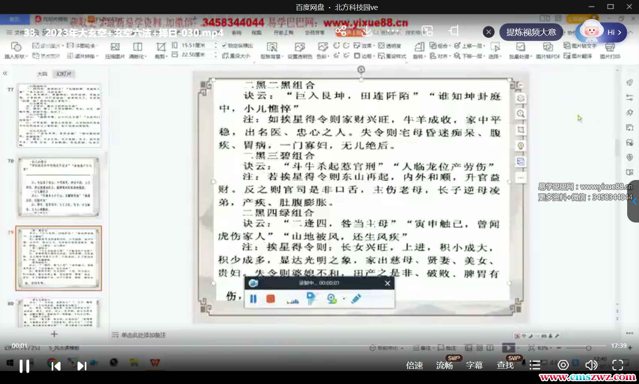Pause the playing video
639x384 pixels.
[x=24, y=366]
